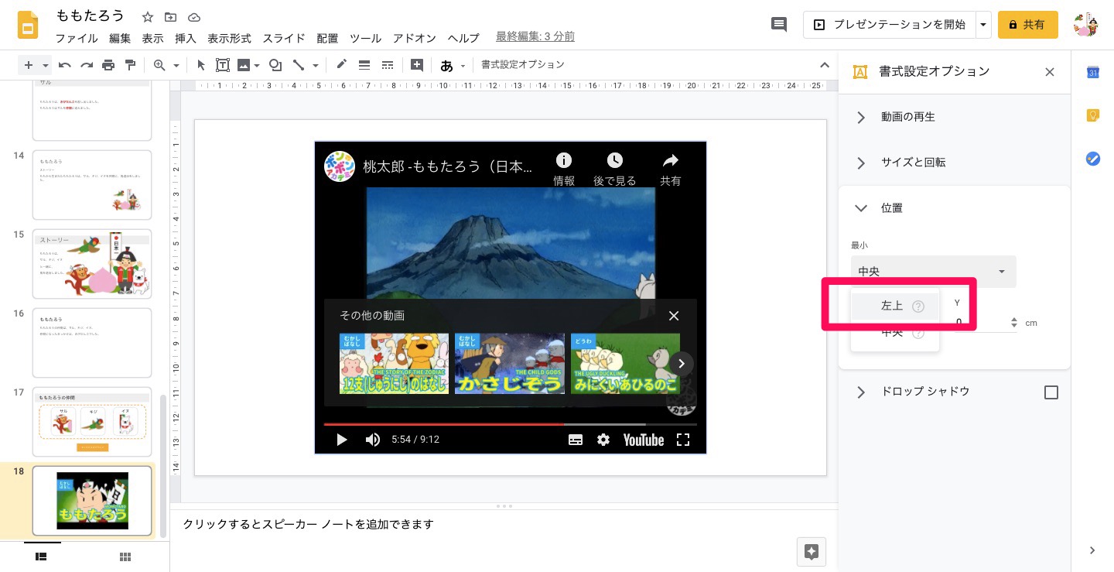Viewport: 1114px width, 572px height.
Task: Toggle video subtitles button
Action: pos(576,440)
